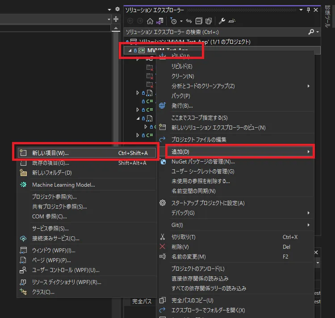Select リビルド(E) from context menu

(x=236, y=67)
